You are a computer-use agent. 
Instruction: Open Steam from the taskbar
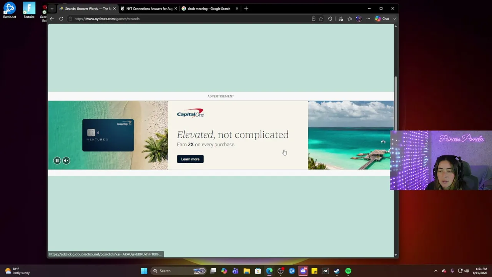click(337, 271)
